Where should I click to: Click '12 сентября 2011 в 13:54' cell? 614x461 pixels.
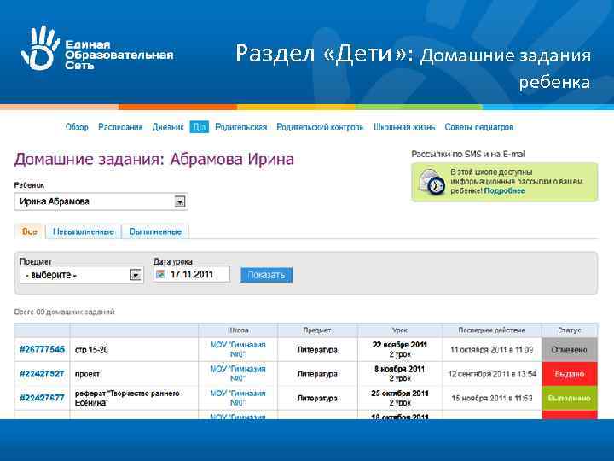(492, 374)
